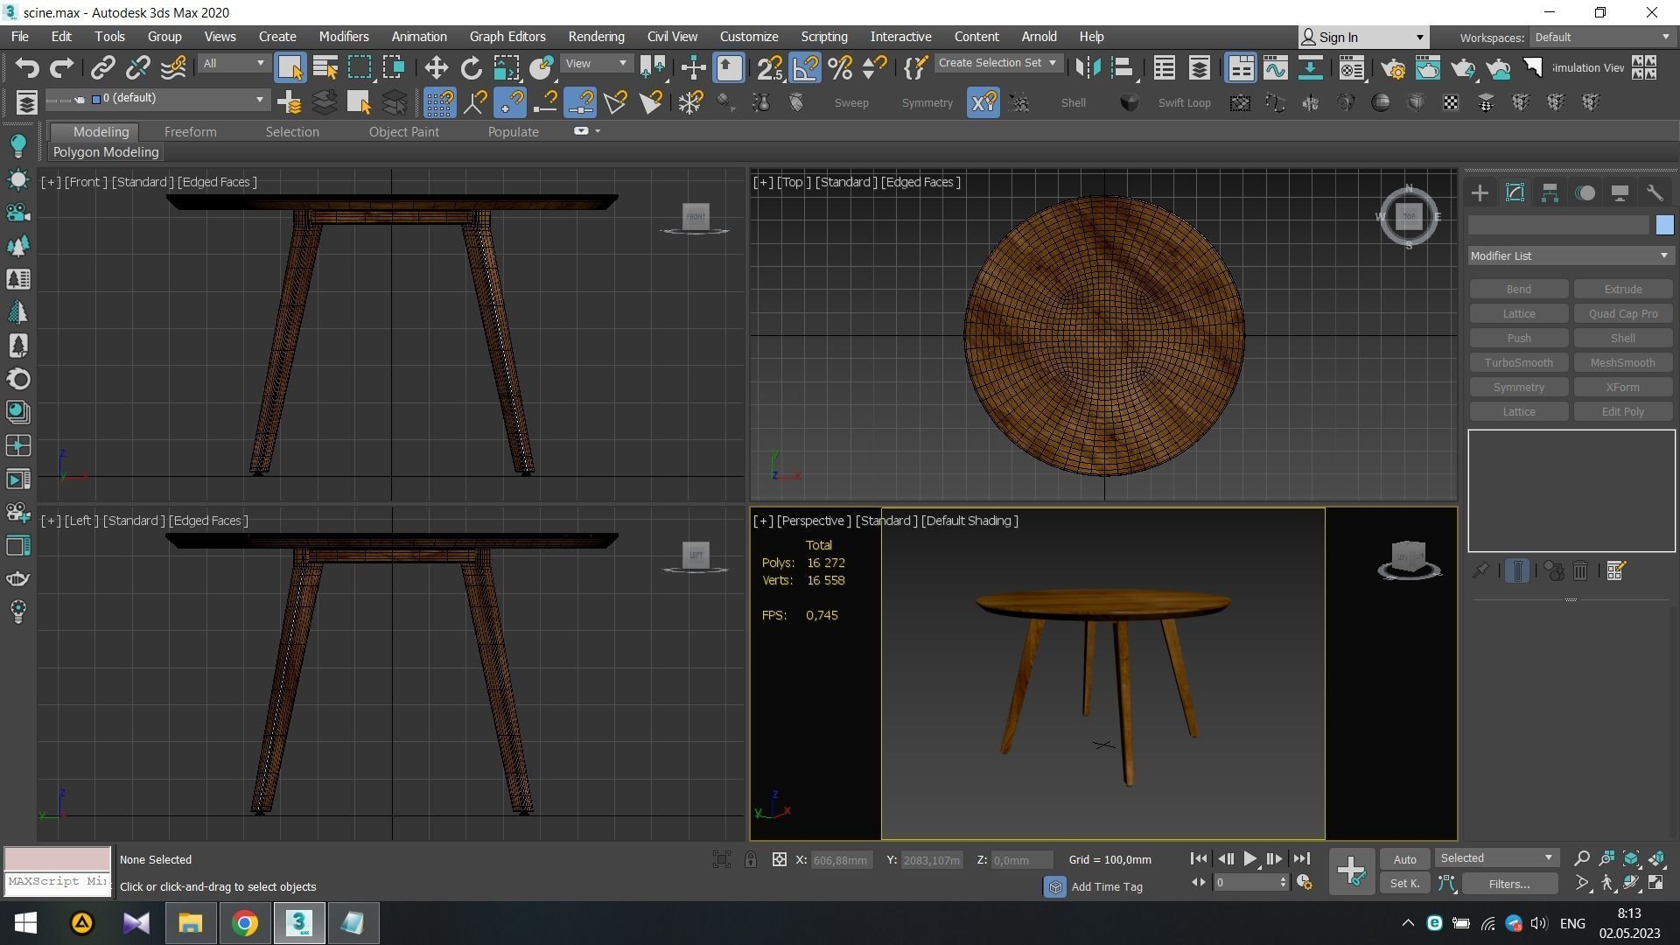This screenshot has height=945, width=1680.
Task: Toggle Angle Snap
Action: click(805, 67)
